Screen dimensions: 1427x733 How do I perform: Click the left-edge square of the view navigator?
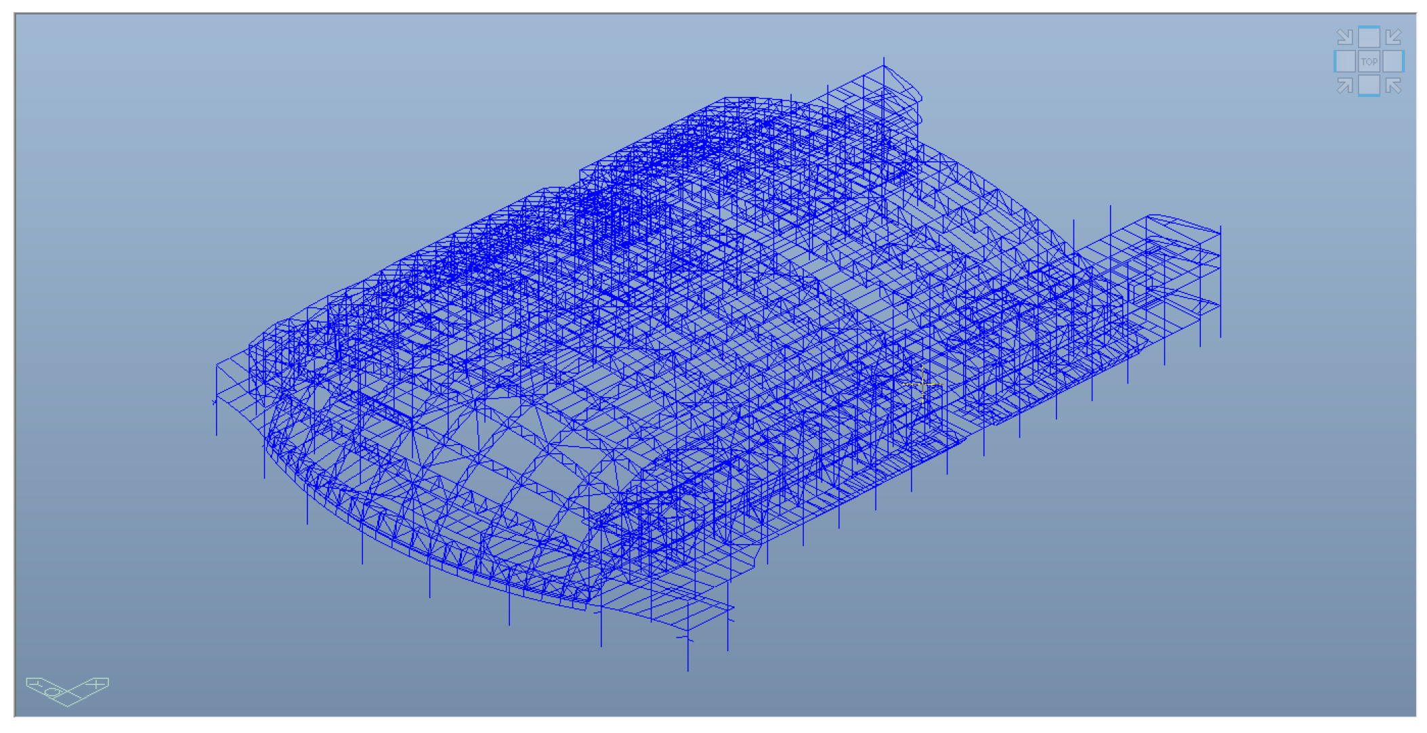click(1345, 62)
